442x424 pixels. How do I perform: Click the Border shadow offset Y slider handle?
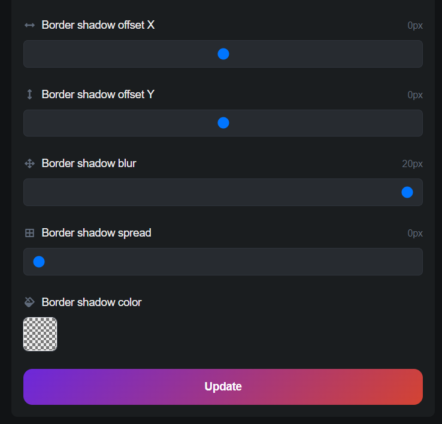tap(223, 123)
